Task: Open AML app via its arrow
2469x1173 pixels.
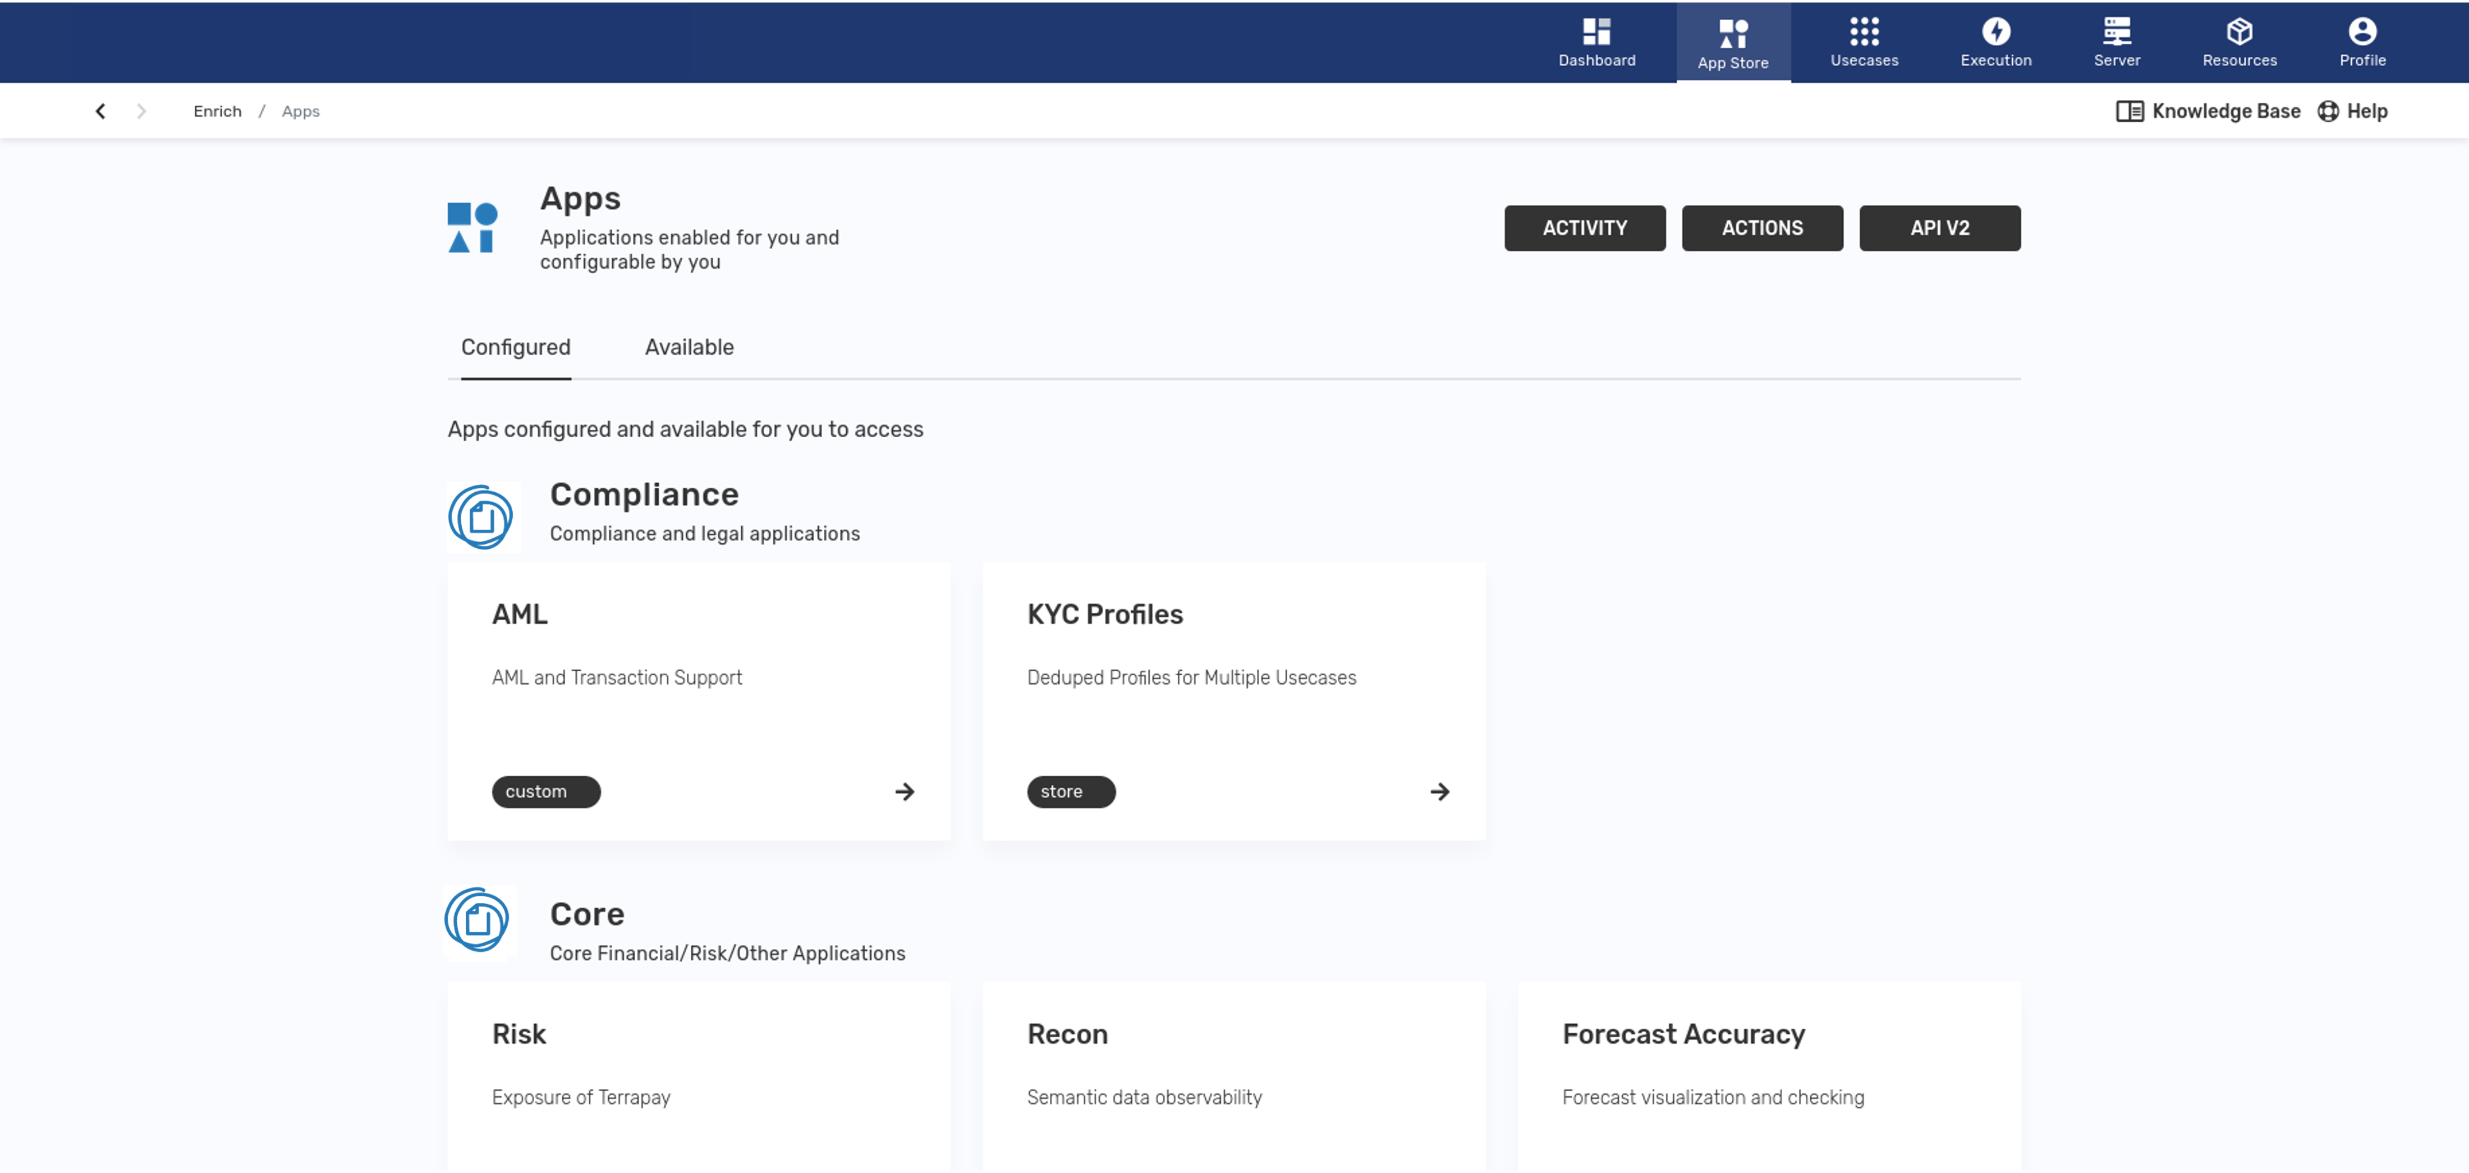Action: click(x=904, y=791)
